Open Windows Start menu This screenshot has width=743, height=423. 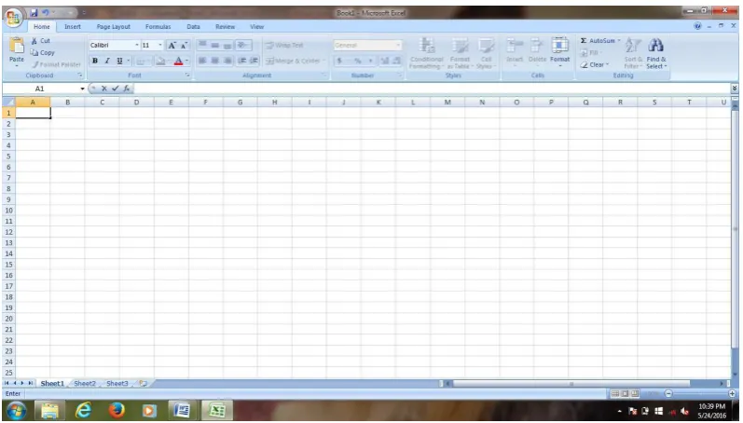(17, 411)
